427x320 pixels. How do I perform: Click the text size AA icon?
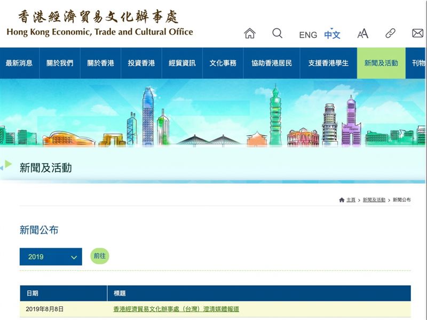[x=362, y=34]
